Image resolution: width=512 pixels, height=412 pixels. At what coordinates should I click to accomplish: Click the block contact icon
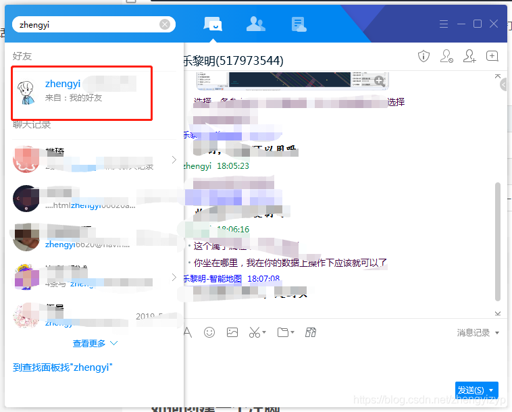[446, 56]
